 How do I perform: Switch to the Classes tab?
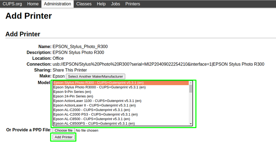pos(84,4)
